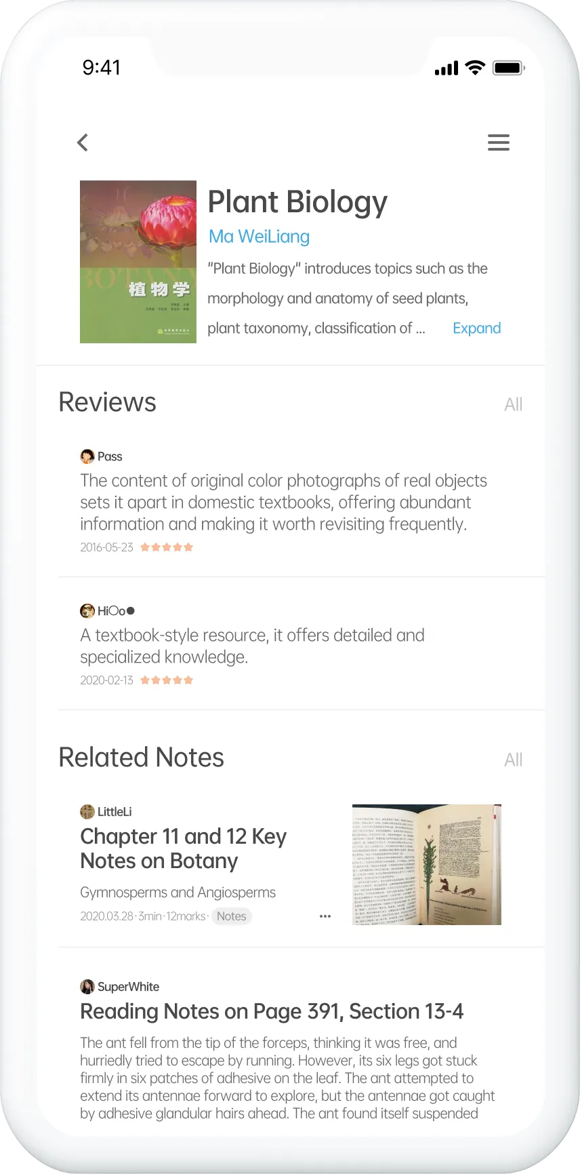Image resolution: width=580 pixels, height=1174 pixels.
Task: Tap LittleLi's profile avatar
Action: click(x=87, y=812)
